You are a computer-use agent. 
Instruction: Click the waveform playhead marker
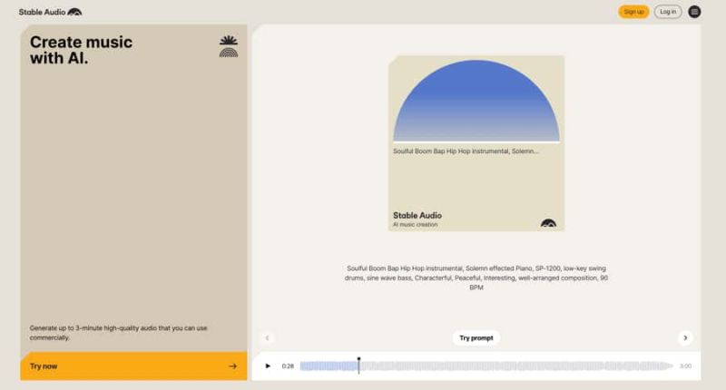click(358, 365)
